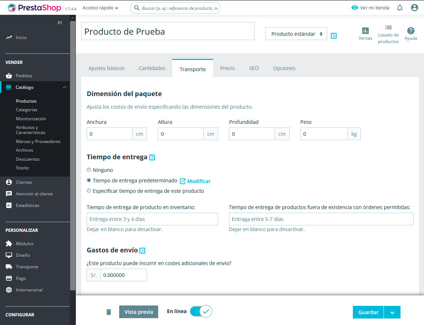Viewport: 424px width, 325px height.
Task: Click Vista previa button
Action: tap(139, 312)
